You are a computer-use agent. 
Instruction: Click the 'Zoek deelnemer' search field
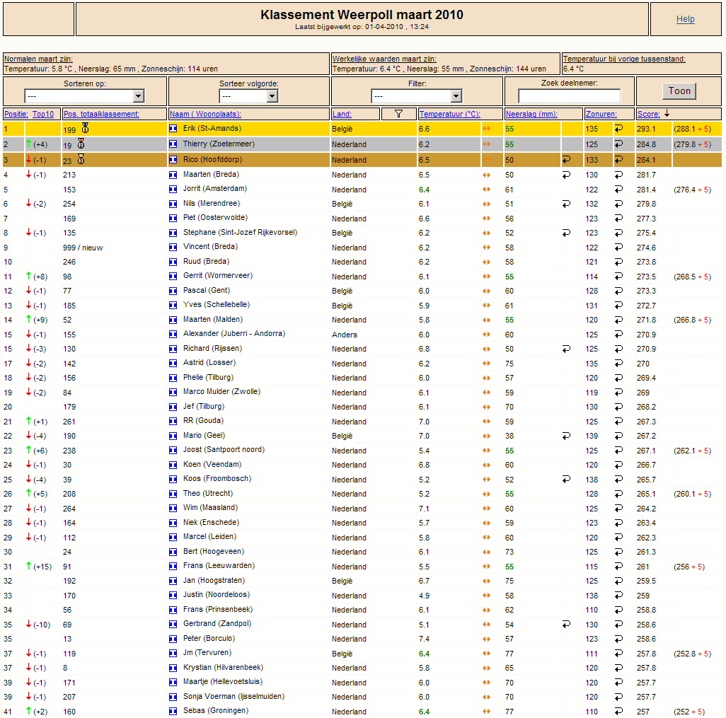click(569, 95)
